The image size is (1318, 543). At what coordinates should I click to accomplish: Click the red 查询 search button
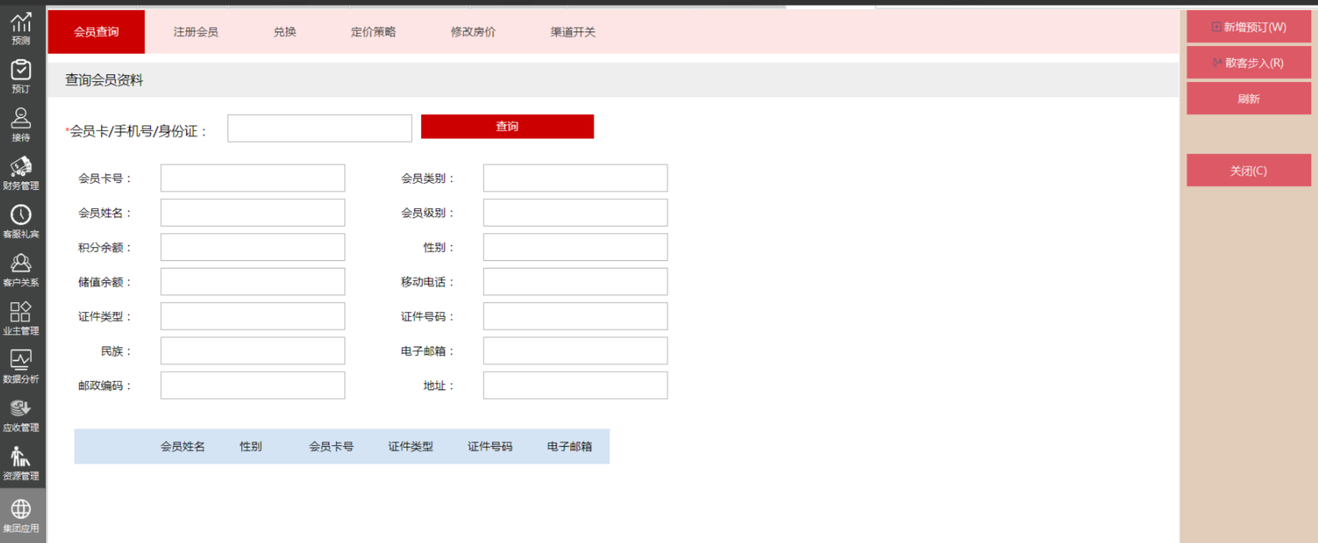507,127
